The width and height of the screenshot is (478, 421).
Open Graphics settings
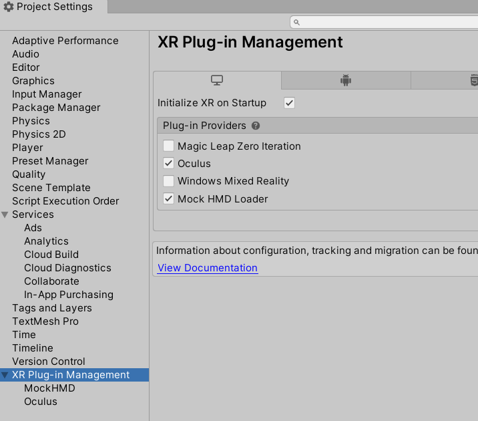[33, 81]
